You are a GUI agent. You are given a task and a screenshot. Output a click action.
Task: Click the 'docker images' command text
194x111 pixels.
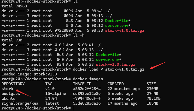88,79
